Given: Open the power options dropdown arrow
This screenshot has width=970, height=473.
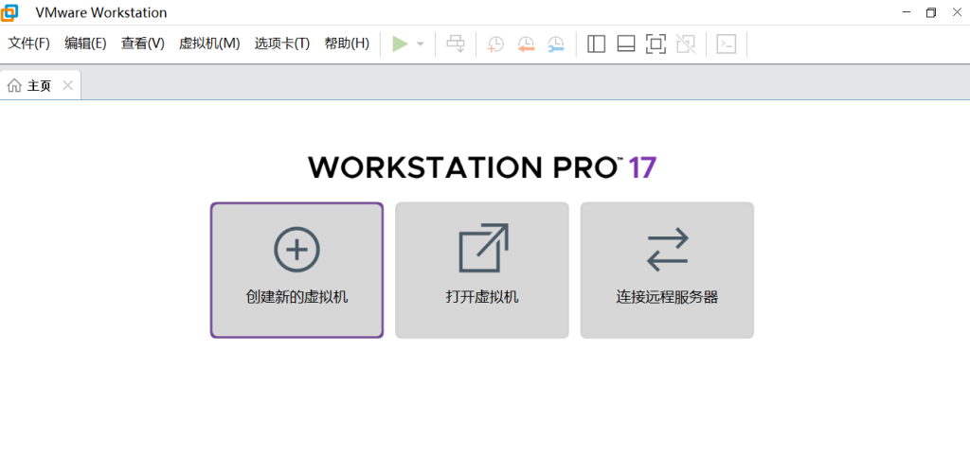Looking at the screenshot, I should pyautogui.click(x=420, y=44).
